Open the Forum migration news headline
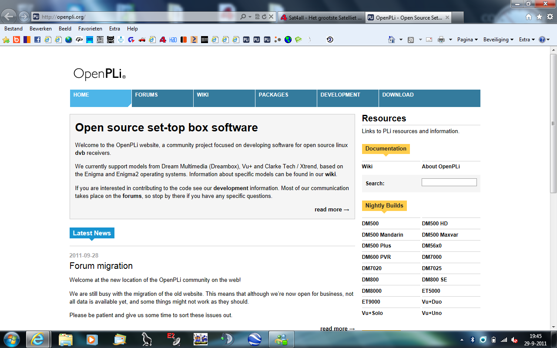Viewport: 557px width, 348px height. click(x=101, y=266)
